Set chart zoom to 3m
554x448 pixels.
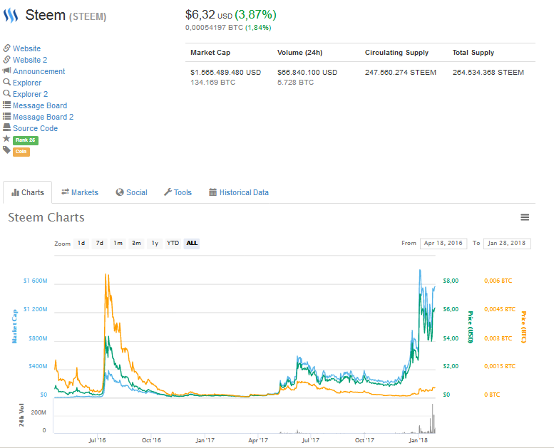coord(136,244)
